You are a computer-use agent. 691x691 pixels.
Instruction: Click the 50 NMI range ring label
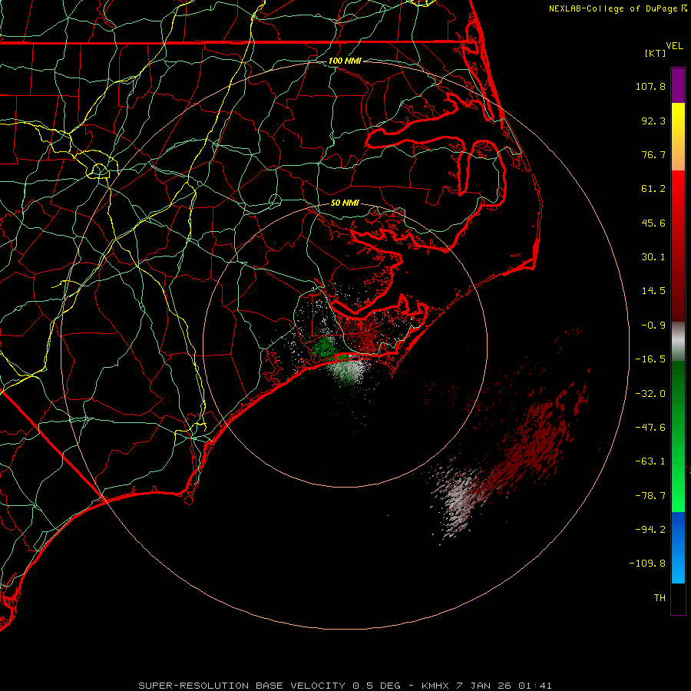[345, 203]
